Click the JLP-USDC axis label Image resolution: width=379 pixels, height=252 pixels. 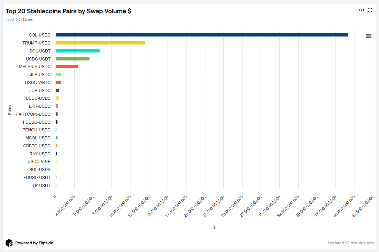coord(41,74)
